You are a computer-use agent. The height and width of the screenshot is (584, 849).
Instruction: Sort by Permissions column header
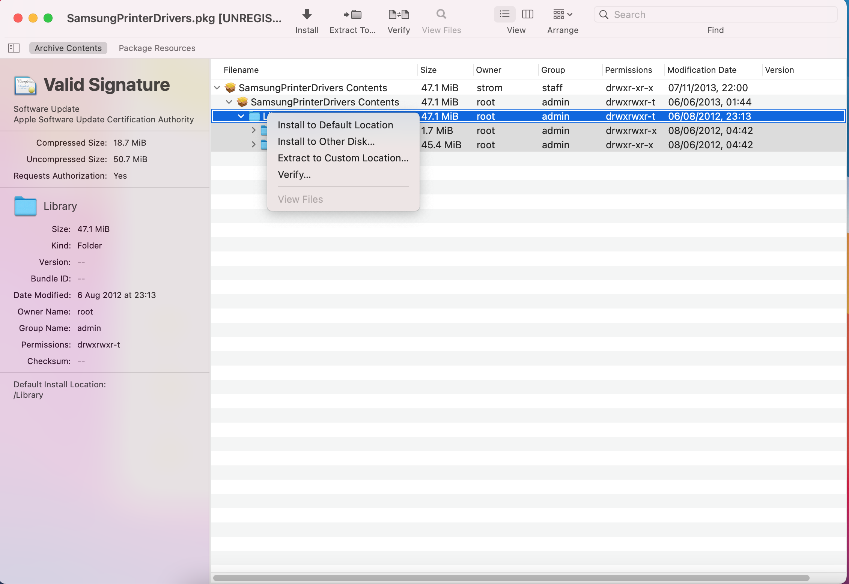[628, 70]
